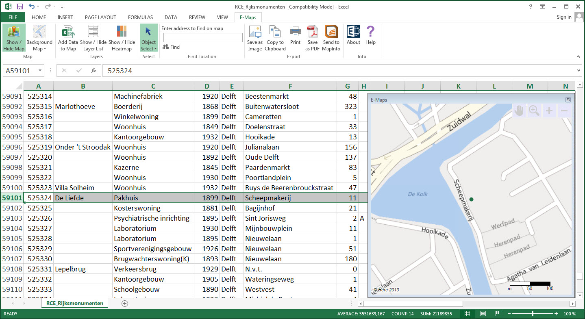Select row header 59095

tap(12, 137)
